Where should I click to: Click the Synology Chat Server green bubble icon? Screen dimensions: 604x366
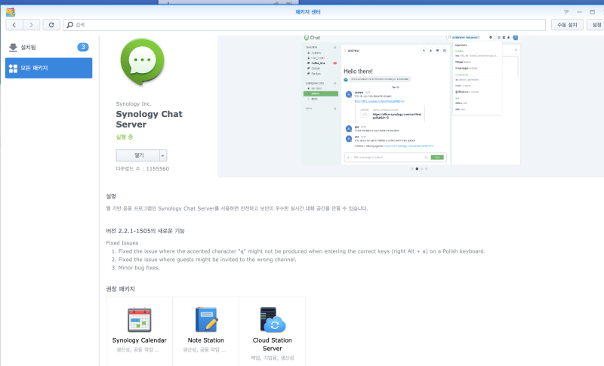pos(142,62)
